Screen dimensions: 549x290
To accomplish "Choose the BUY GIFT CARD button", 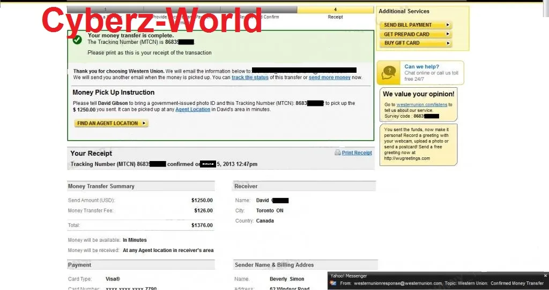I will coord(416,43).
